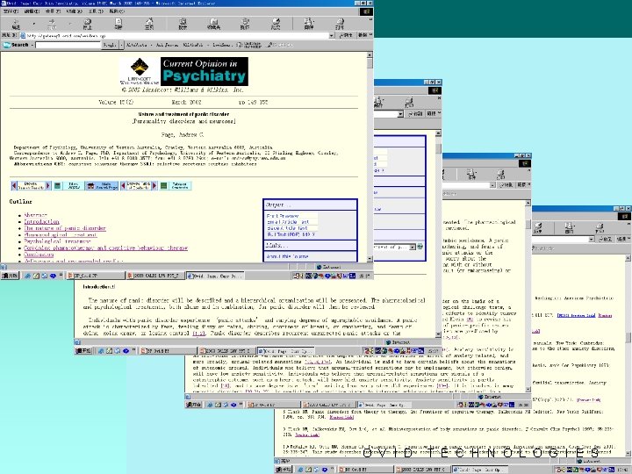Open the 收藏(A) Favorites menu

click(x=74, y=11)
